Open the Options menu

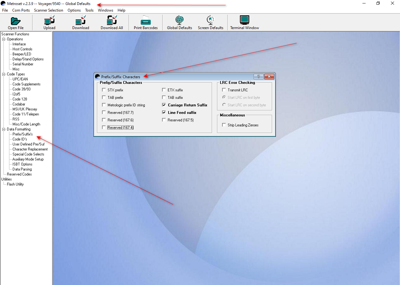point(74,10)
